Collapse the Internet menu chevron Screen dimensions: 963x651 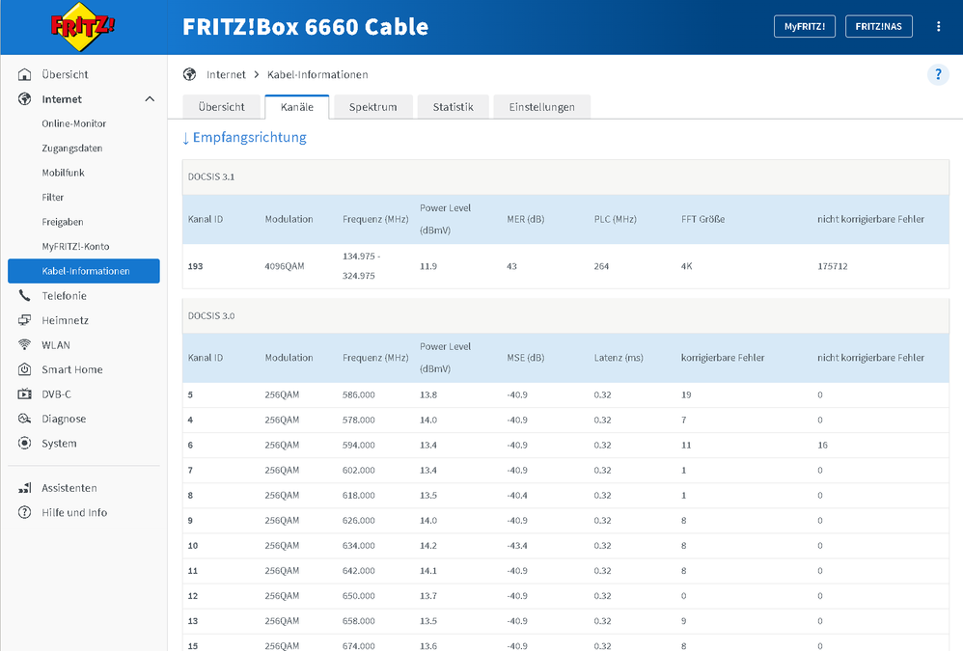click(x=150, y=99)
